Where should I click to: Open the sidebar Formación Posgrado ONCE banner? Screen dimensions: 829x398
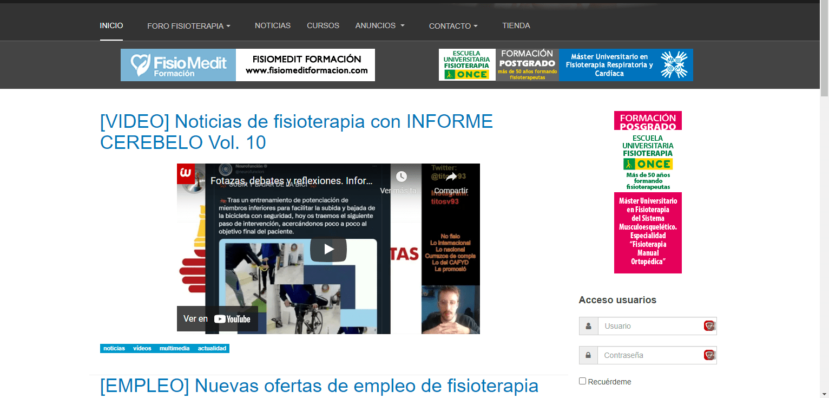(x=648, y=192)
